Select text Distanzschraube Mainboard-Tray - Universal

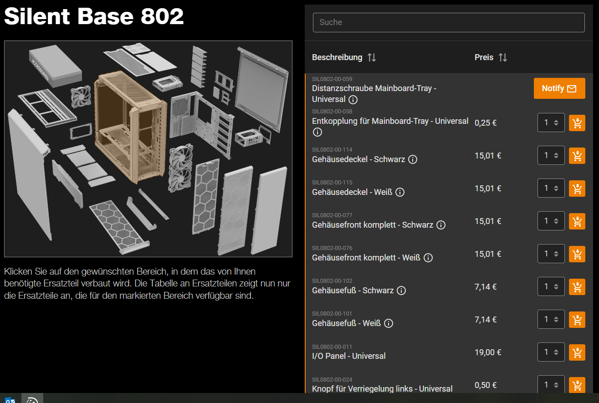point(374,94)
